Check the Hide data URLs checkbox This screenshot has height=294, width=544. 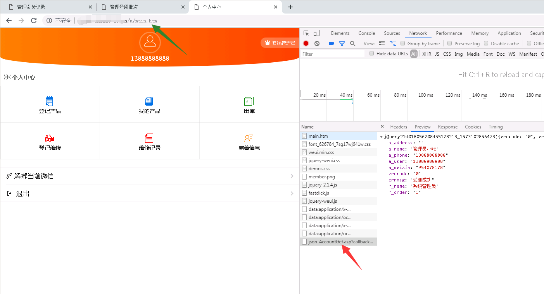tap(372, 54)
